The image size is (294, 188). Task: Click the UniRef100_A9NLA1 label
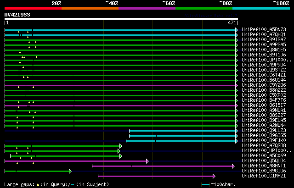(x=264, y=111)
